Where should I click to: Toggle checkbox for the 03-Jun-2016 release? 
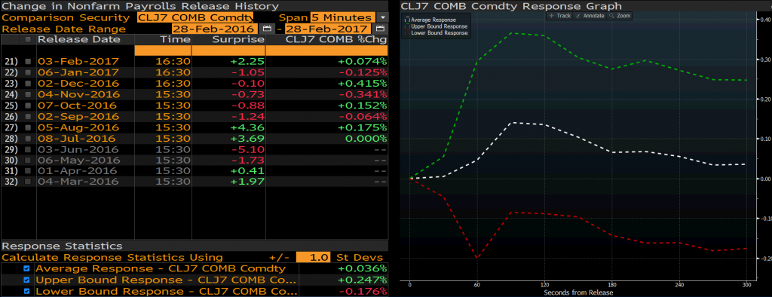(28, 149)
